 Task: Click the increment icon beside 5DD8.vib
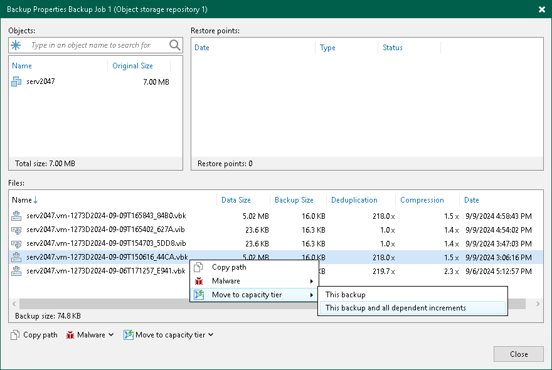coord(17,243)
